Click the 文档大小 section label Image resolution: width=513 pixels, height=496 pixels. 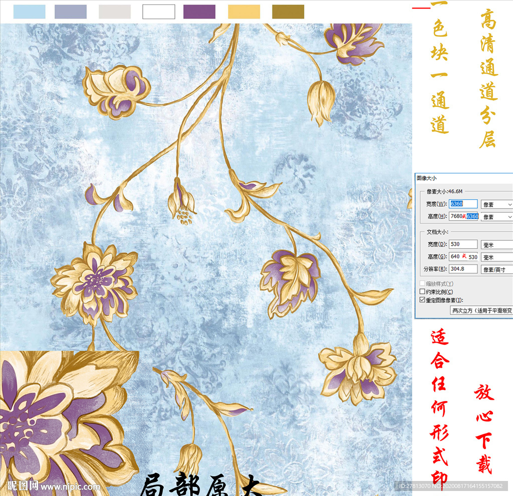[x=437, y=232]
